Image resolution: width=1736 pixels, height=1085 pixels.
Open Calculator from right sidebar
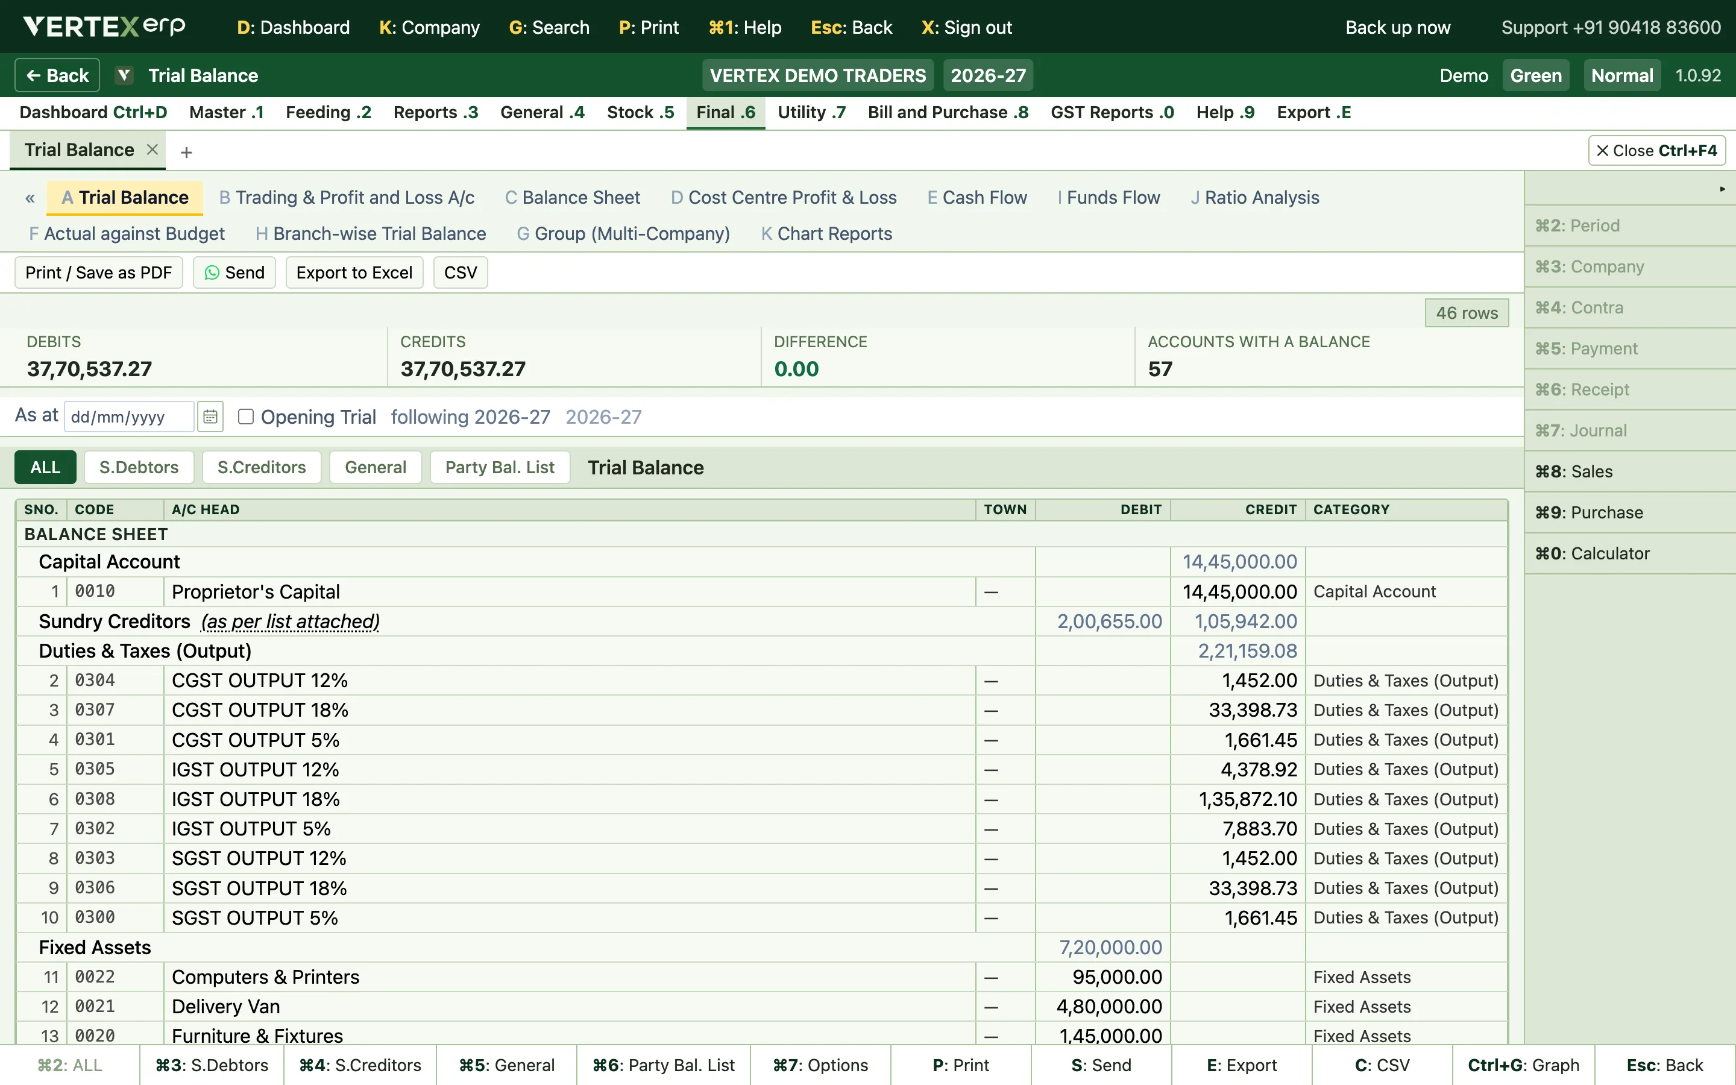click(1630, 553)
